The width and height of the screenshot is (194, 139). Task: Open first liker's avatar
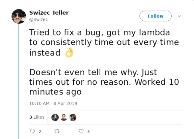click(55, 117)
